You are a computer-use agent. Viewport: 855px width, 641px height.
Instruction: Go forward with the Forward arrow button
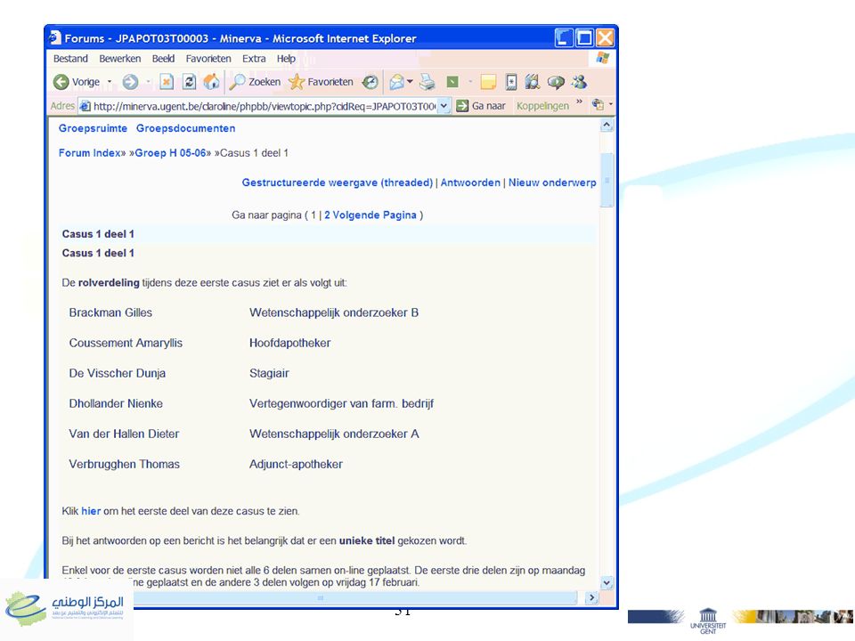(130, 82)
